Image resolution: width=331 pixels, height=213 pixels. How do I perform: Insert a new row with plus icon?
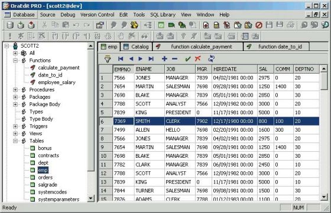tap(164, 59)
